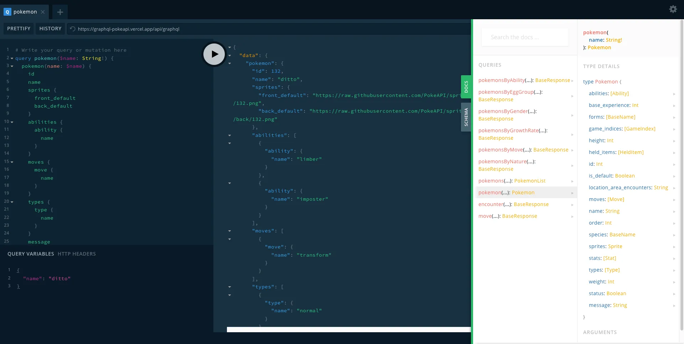Expand the abilities field in Type Details
This screenshot has height=344, width=684.
[x=674, y=94]
